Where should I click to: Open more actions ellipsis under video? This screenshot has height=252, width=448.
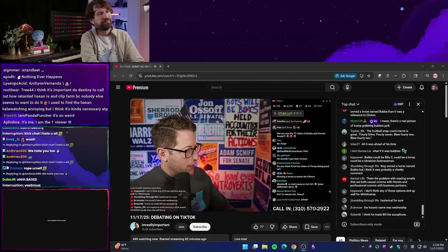(x=327, y=227)
